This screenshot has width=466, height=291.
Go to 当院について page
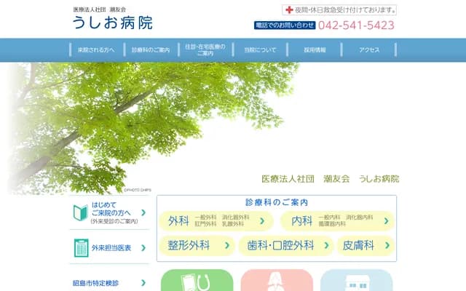pyautogui.click(x=260, y=50)
